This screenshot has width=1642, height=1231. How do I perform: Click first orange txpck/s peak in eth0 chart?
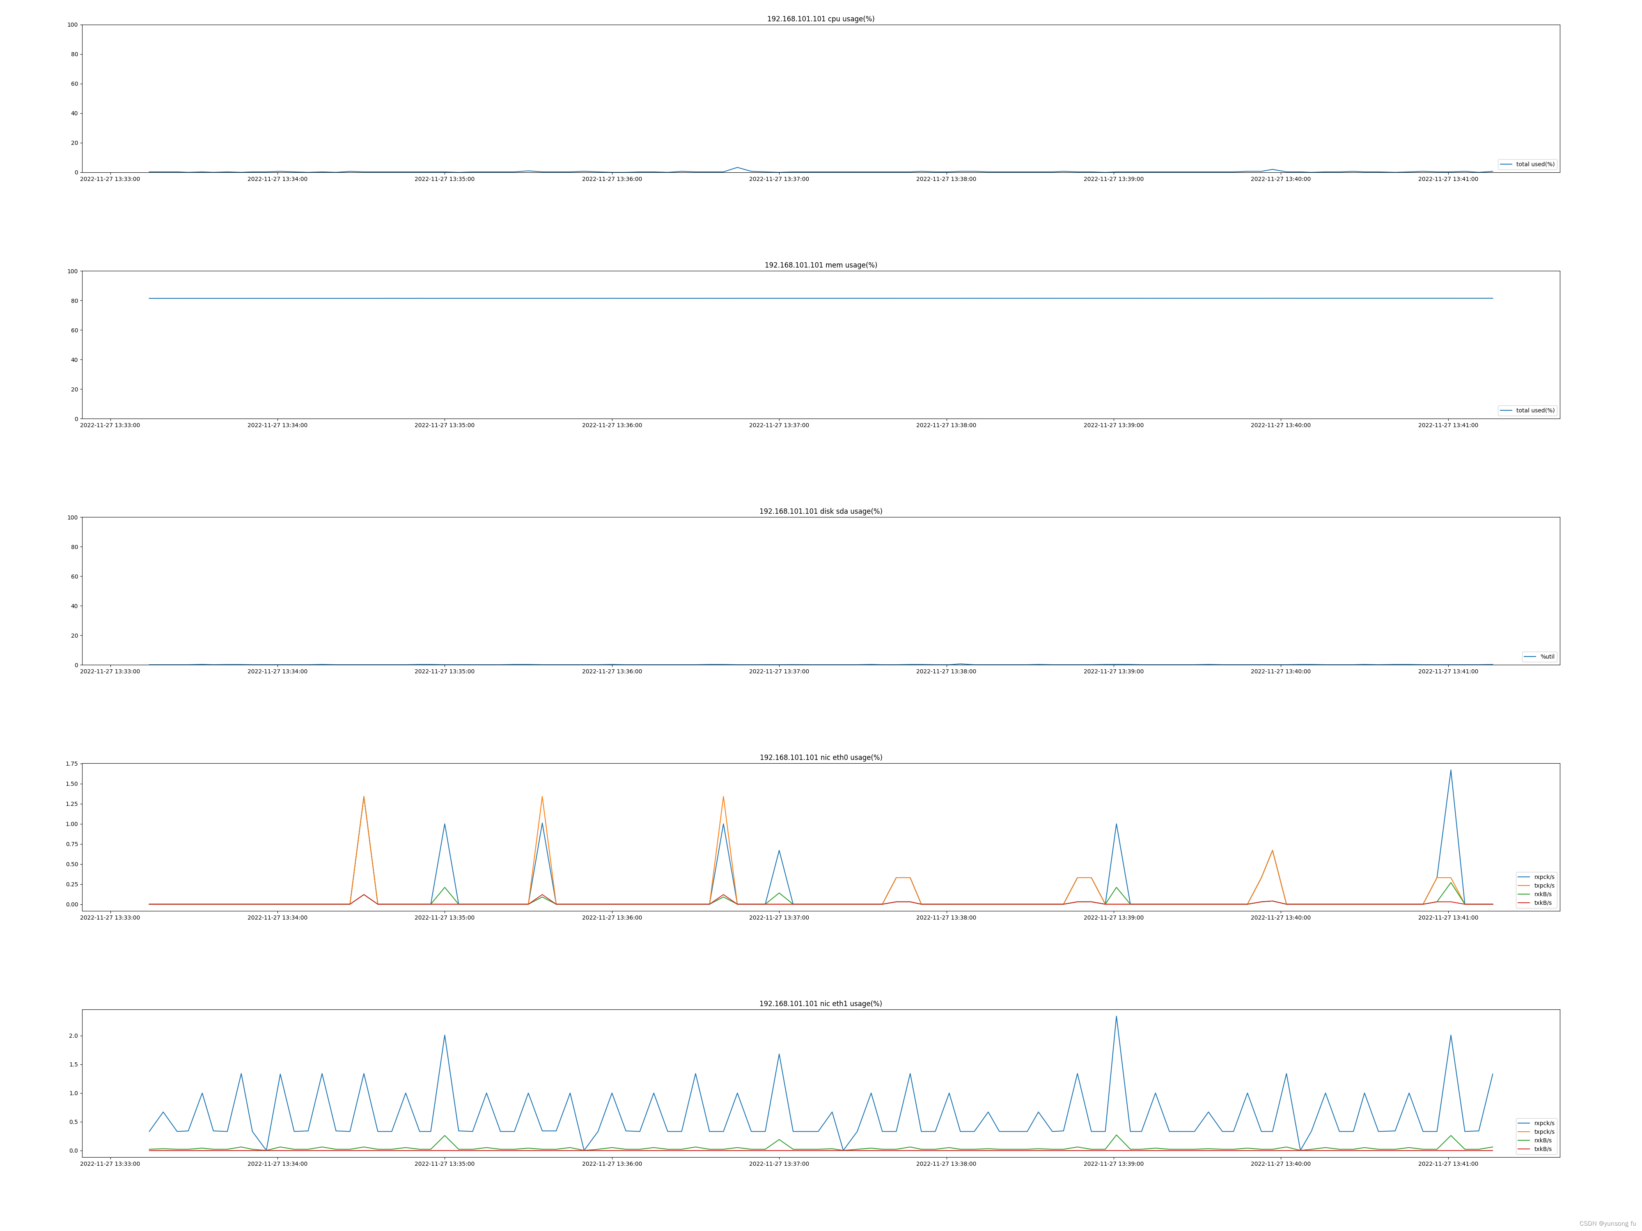364,798
